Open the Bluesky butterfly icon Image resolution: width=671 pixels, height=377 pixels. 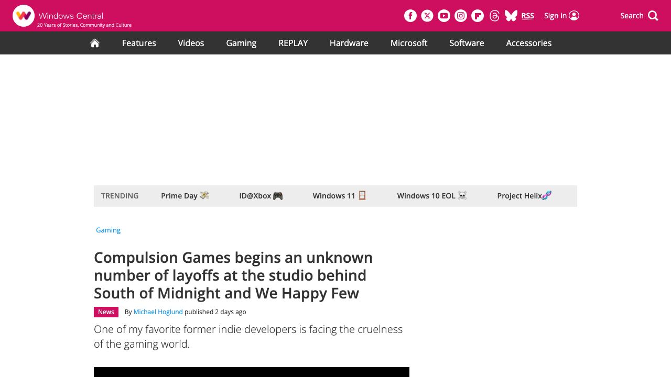[x=511, y=16]
